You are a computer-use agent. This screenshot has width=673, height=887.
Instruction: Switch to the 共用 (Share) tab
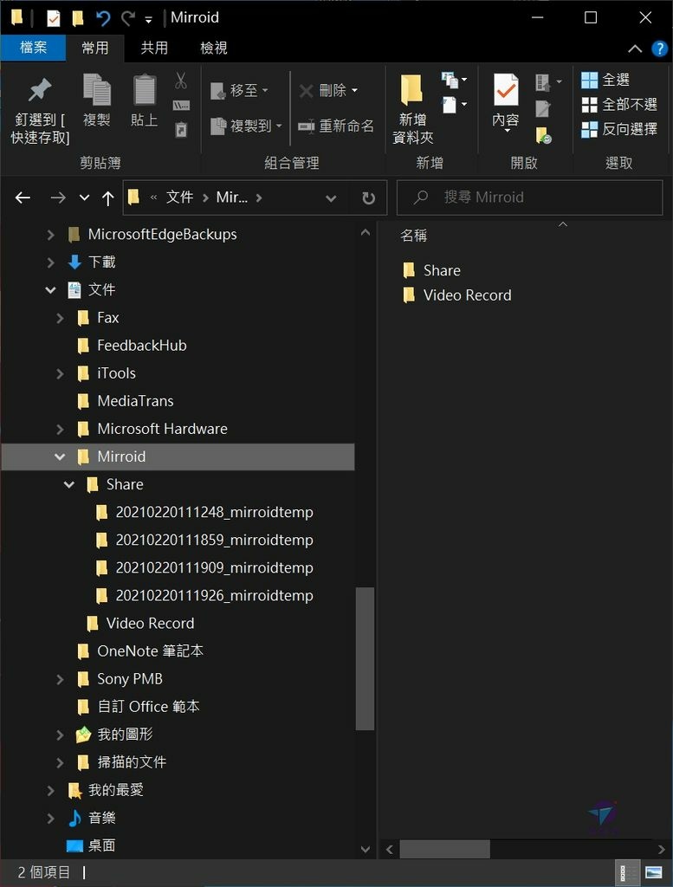(x=154, y=48)
